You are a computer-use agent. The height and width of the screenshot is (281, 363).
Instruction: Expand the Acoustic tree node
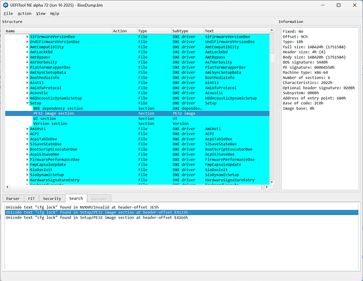pyautogui.click(x=28, y=93)
